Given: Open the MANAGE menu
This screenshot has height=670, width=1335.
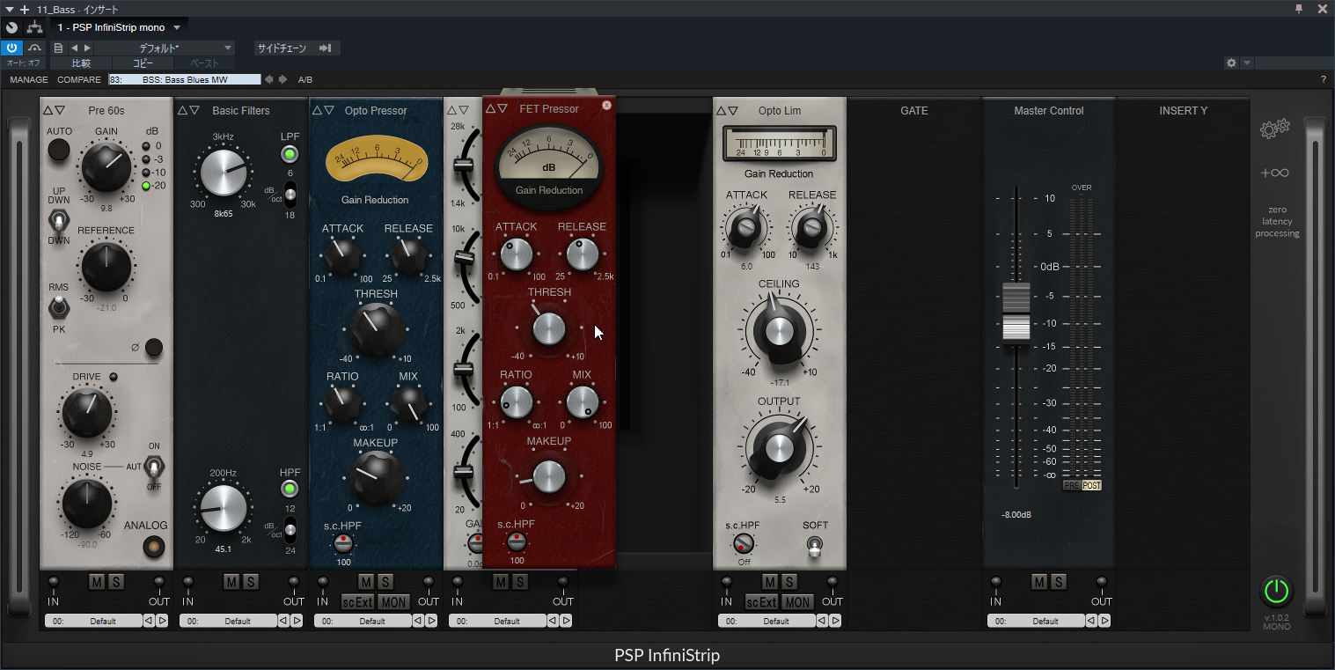Looking at the screenshot, I should tap(29, 79).
